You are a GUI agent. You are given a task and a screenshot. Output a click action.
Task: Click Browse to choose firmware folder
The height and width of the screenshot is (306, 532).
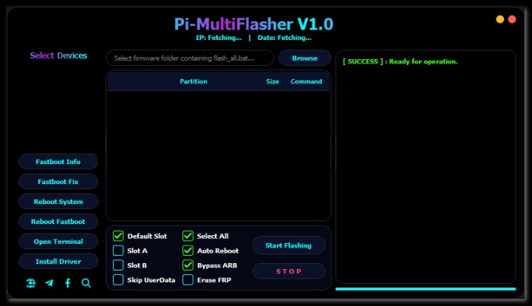tap(304, 58)
